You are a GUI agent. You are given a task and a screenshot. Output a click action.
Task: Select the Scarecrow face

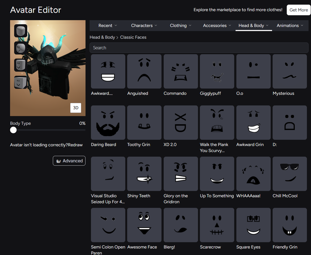(217, 225)
